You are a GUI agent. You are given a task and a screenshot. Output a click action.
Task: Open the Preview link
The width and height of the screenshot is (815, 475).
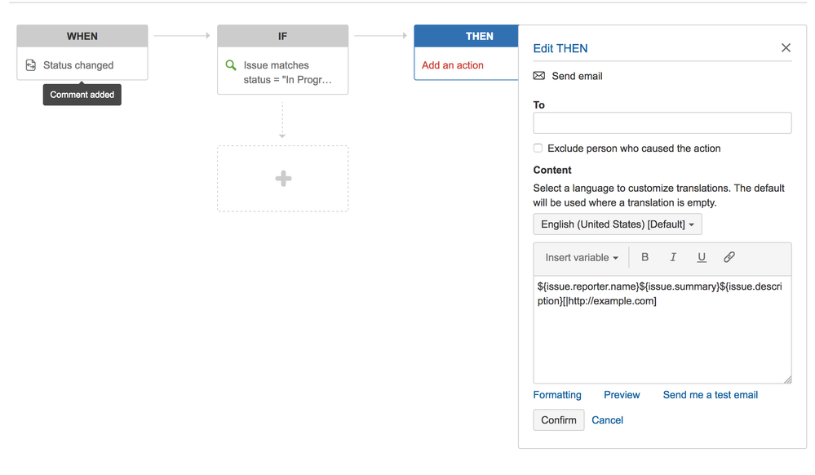[x=622, y=395]
